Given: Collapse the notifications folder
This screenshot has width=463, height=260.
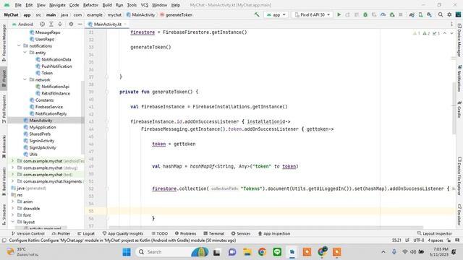Looking at the screenshot, I should pos(19,45).
